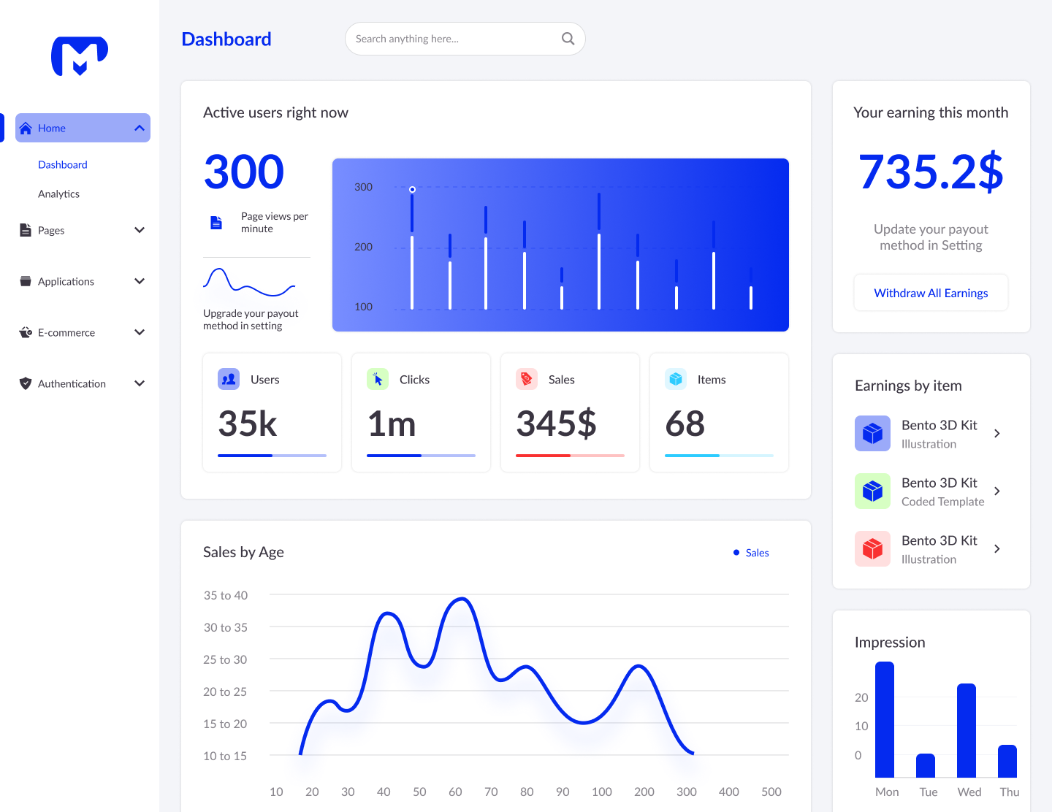1052x812 pixels.
Task: Select Applications in the sidebar
Action: pyautogui.click(x=83, y=281)
